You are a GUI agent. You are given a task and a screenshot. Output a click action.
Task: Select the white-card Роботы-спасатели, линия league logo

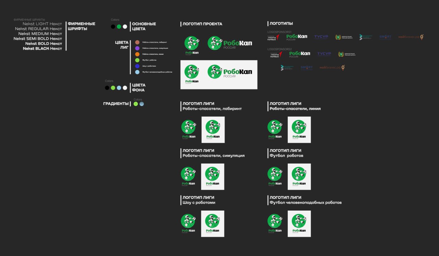[299, 130]
